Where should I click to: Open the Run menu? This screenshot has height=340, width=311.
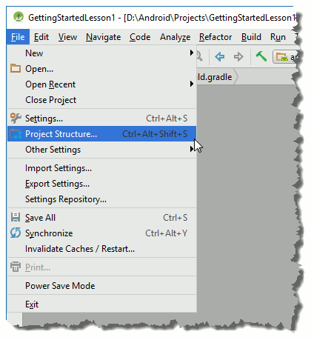pos(278,37)
